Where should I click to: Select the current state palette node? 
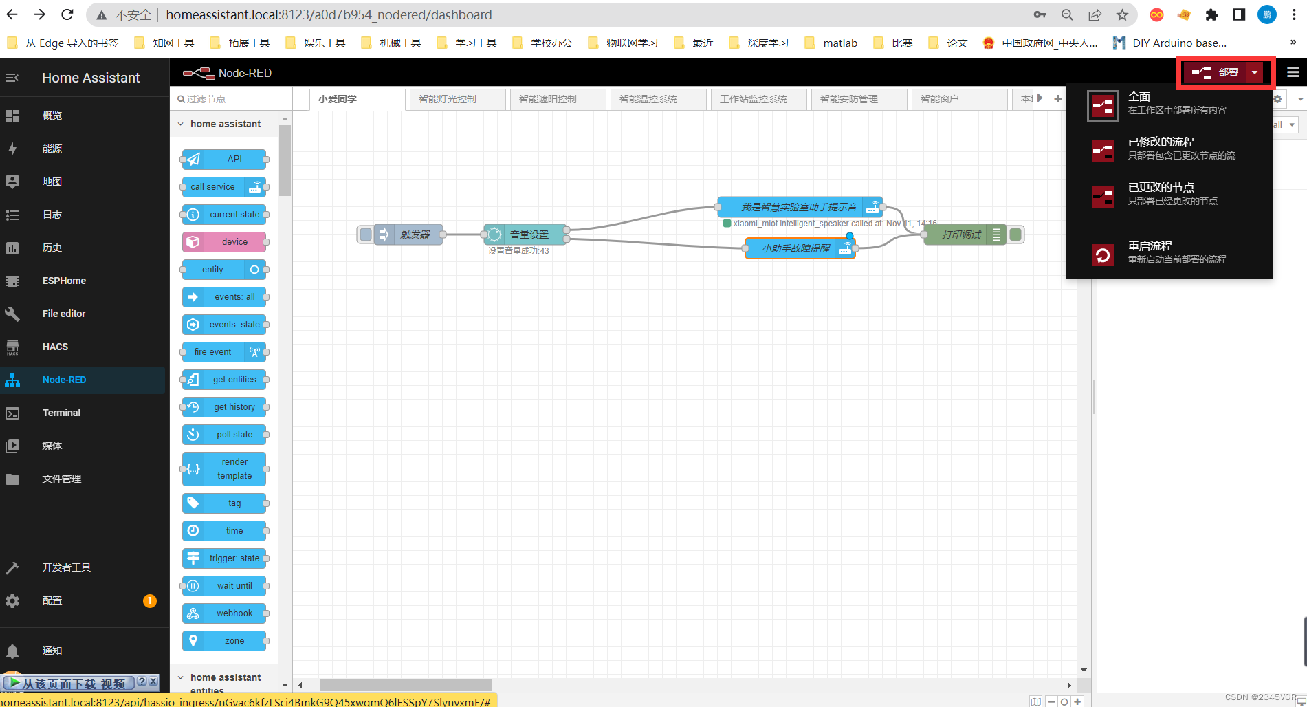pyautogui.click(x=224, y=215)
